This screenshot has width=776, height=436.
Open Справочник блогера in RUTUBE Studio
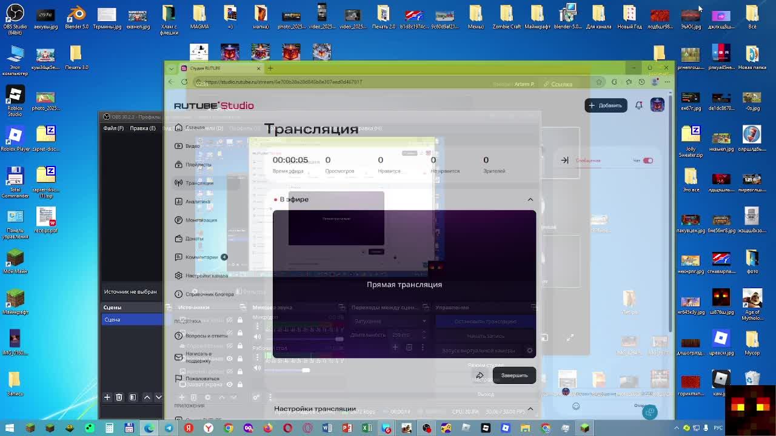[204, 294]
